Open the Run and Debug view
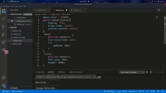Screen dimensions: 166x93 [x=3, y=34]
